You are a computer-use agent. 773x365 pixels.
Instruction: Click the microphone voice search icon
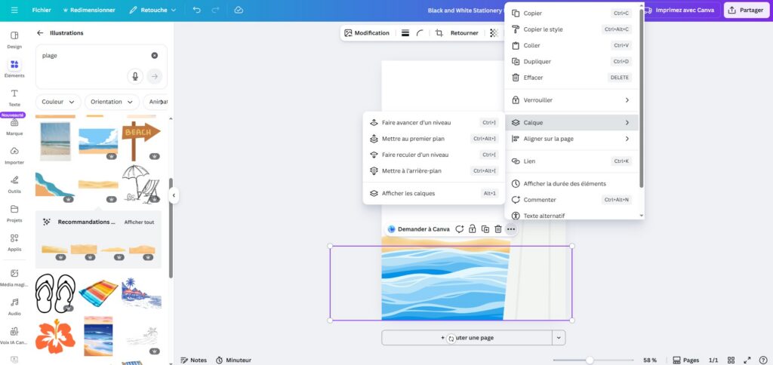(x=135, y=76)
